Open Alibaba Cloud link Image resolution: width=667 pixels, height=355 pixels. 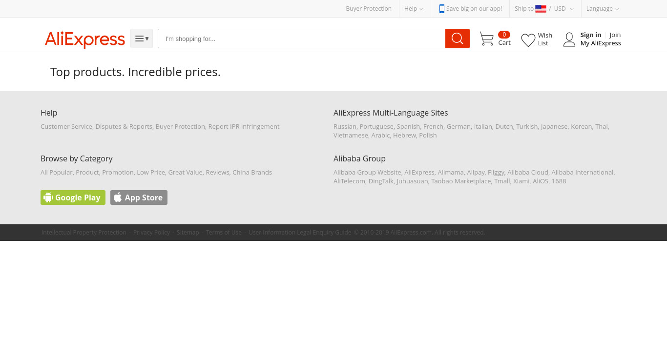528,172
